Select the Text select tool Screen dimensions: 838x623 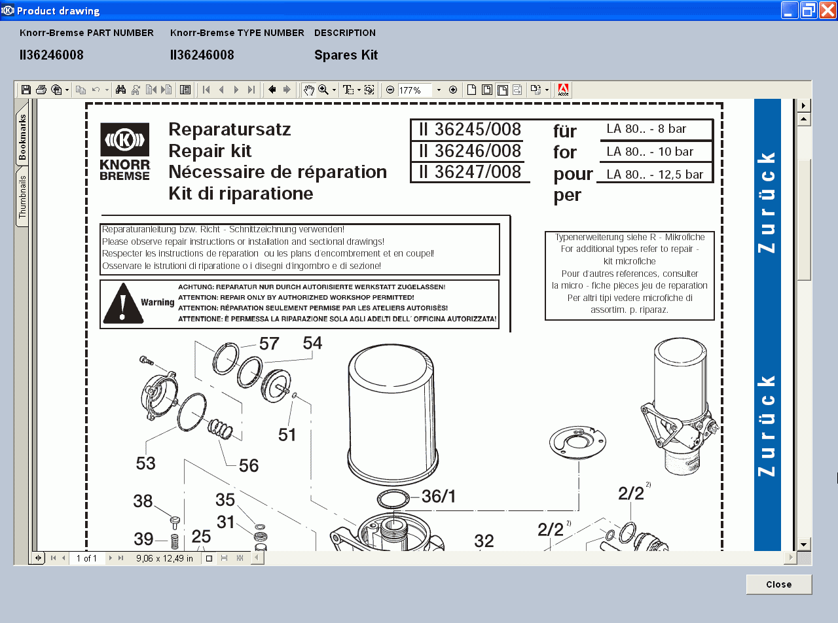click(350, 90)
